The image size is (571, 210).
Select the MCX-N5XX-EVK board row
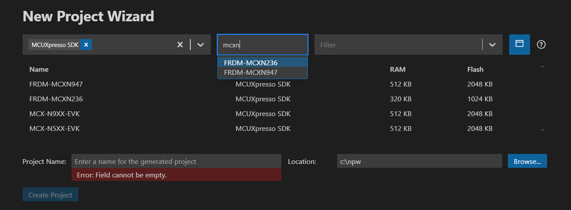[54, 129]
